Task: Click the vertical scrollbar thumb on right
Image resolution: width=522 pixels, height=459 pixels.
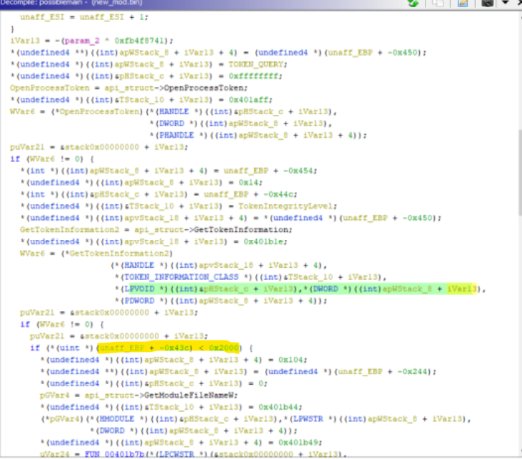Action: [x=519, y=173]
